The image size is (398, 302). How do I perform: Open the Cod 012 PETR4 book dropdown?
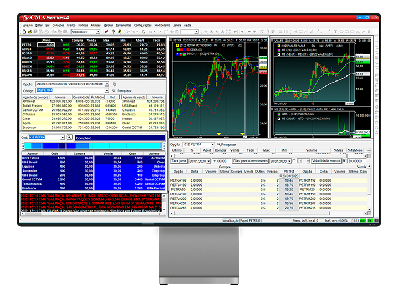click(x=63, y=138)
